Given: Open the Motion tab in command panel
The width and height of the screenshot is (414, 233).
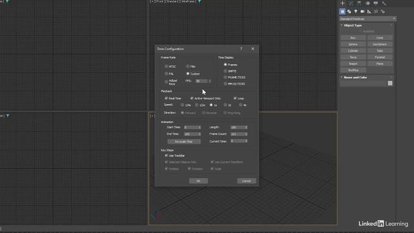Looking at the screenshot, I should 367,3.
